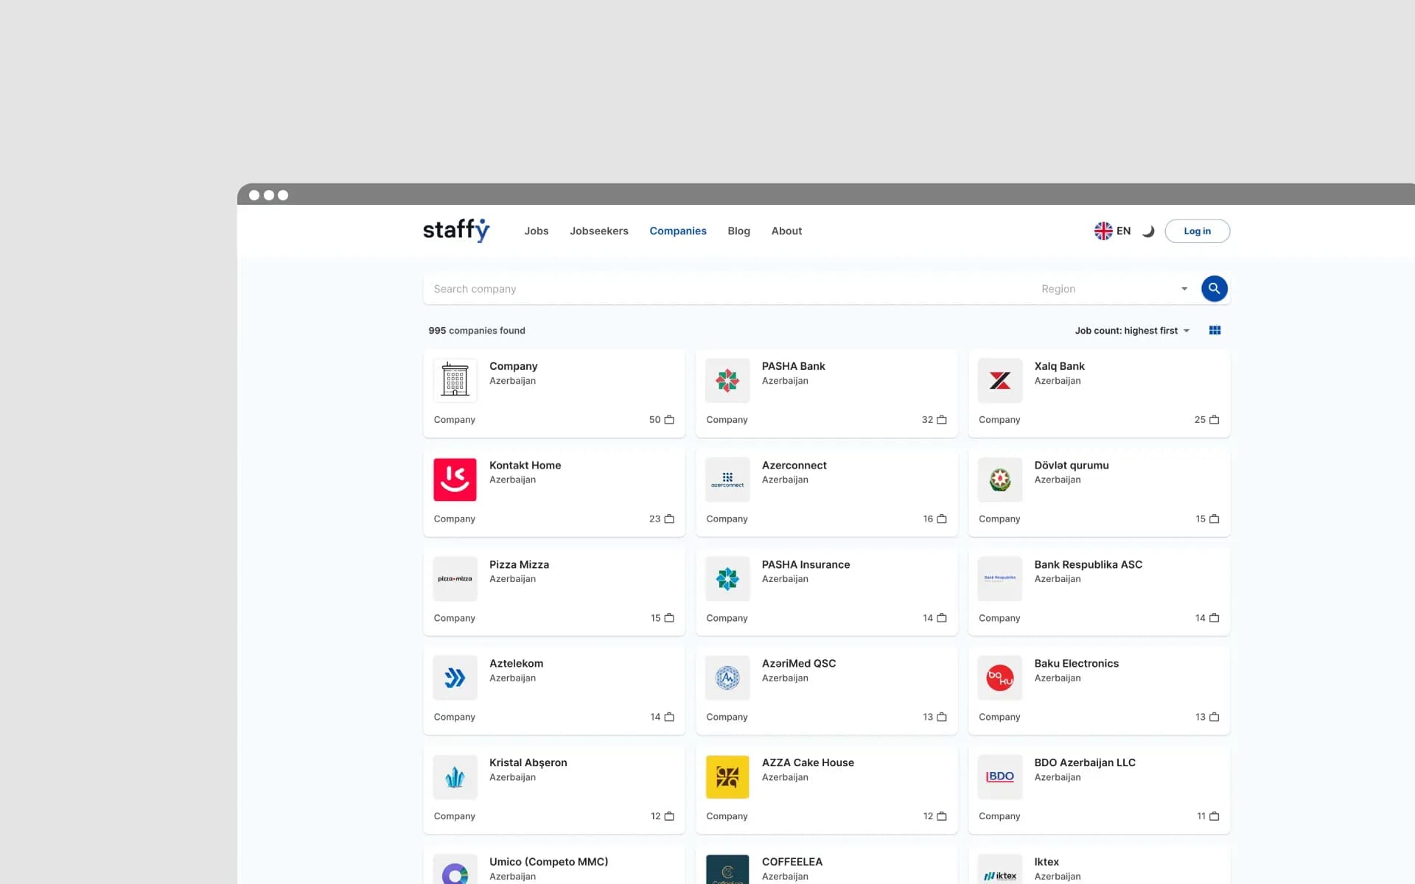1415x884 pixels.
Task: Click the Baku Electronics logo
Action: coord(1000,678)
